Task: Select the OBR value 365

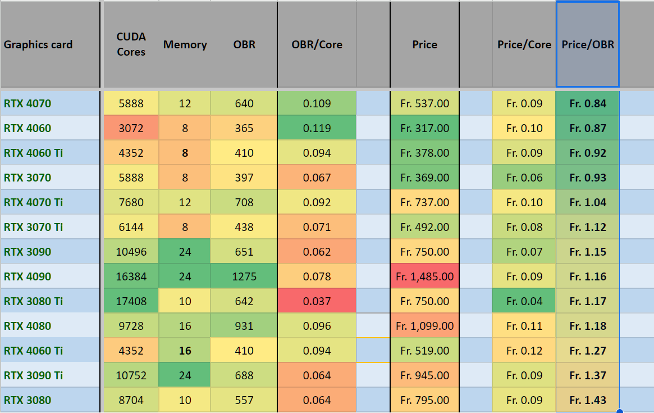Action: (x=244, y=128)
